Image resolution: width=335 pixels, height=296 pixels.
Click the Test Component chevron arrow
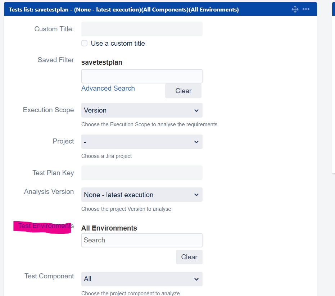[x=196, y=279]
